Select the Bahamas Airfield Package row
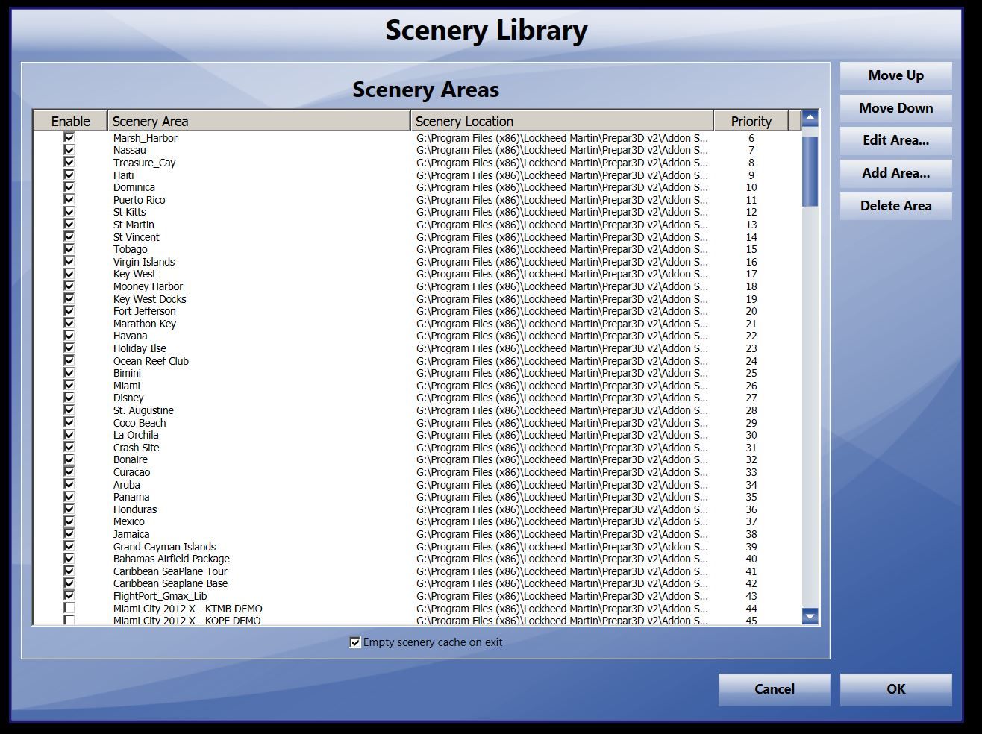This screenshot has height=734, width=982. 417,559
